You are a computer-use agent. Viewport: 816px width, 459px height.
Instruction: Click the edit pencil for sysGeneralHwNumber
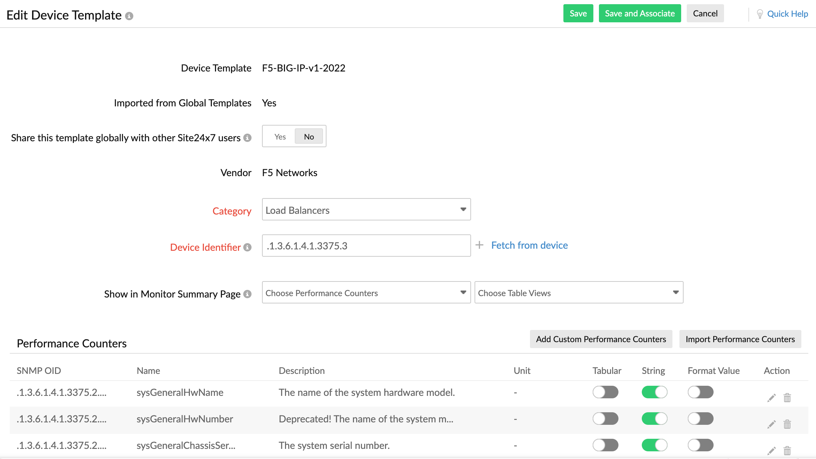tap(771, 424)
